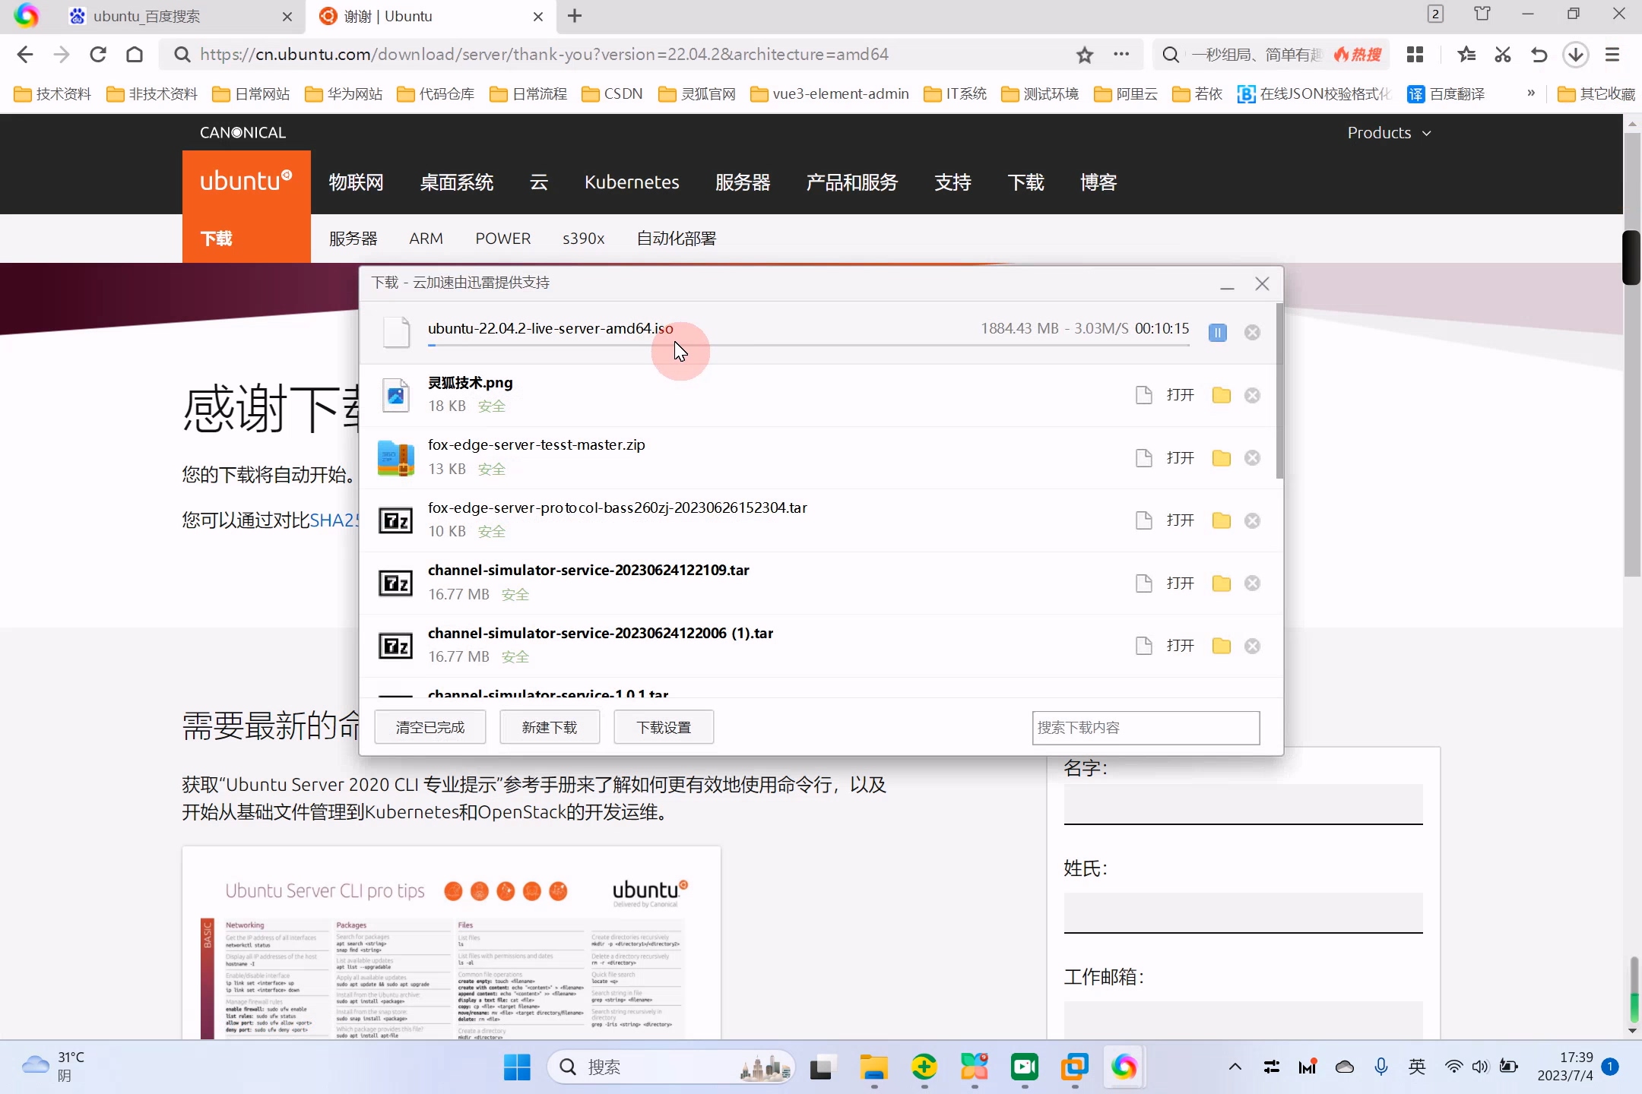1642x1094 pixels.
Task: Open folder of fox-edge-server-protocol tar file
Action: [x=1222, y=520]
